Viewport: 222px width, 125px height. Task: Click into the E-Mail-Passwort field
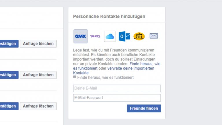coord(117,98)
